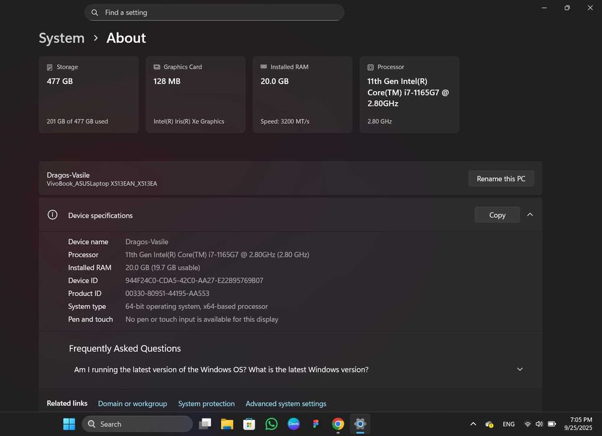Click the Speed: 3200 MT/s text
The height and width of the screenshot is (436, 602).
[285, 121]
